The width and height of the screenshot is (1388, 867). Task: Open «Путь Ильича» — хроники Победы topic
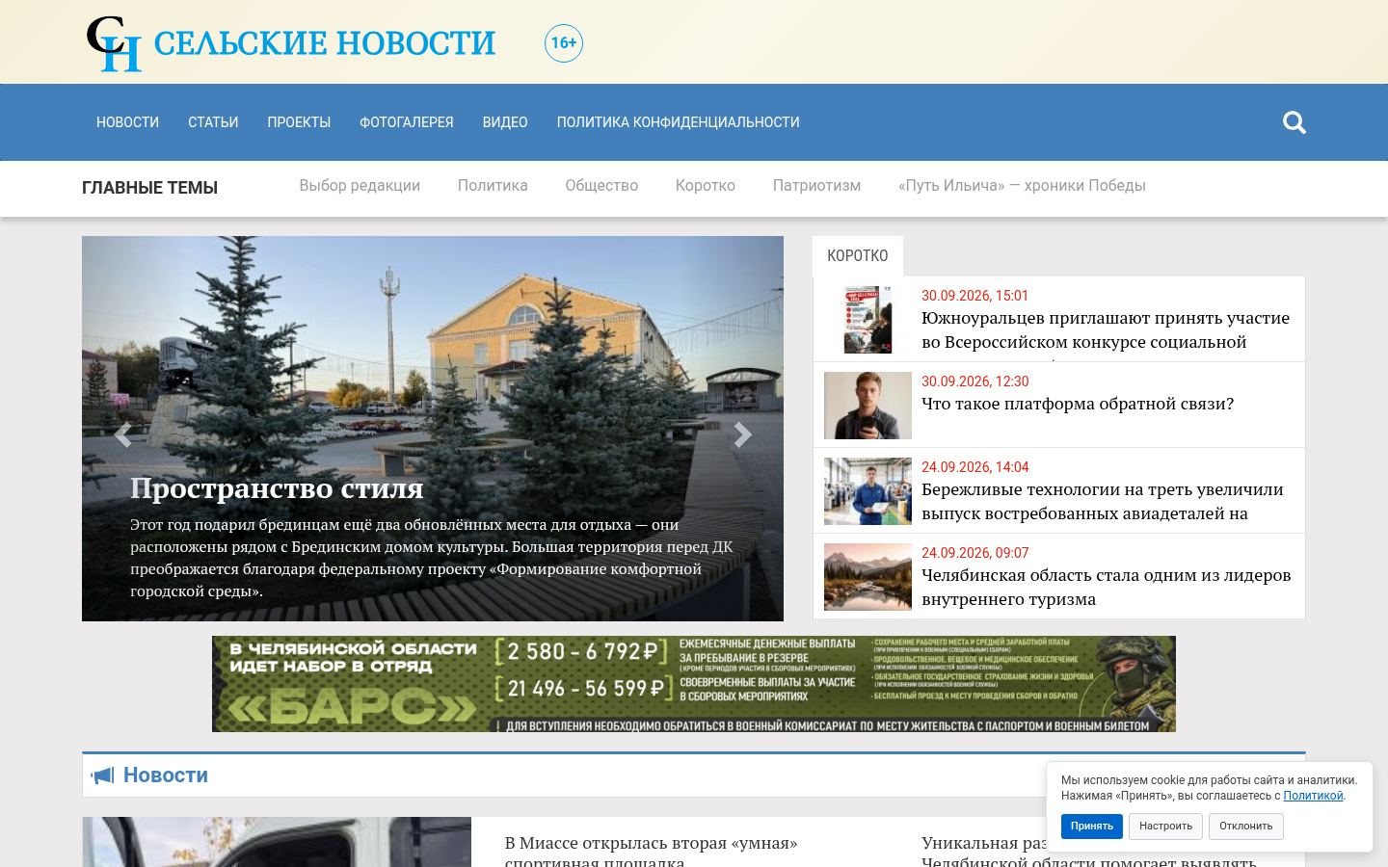pyautogui.click(x=1022, y=186)
